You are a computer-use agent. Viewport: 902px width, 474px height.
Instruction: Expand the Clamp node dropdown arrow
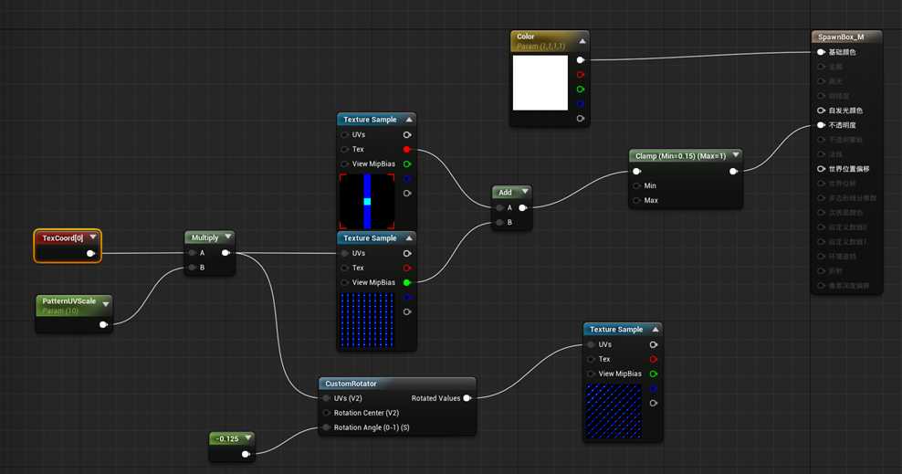(736, 154)
